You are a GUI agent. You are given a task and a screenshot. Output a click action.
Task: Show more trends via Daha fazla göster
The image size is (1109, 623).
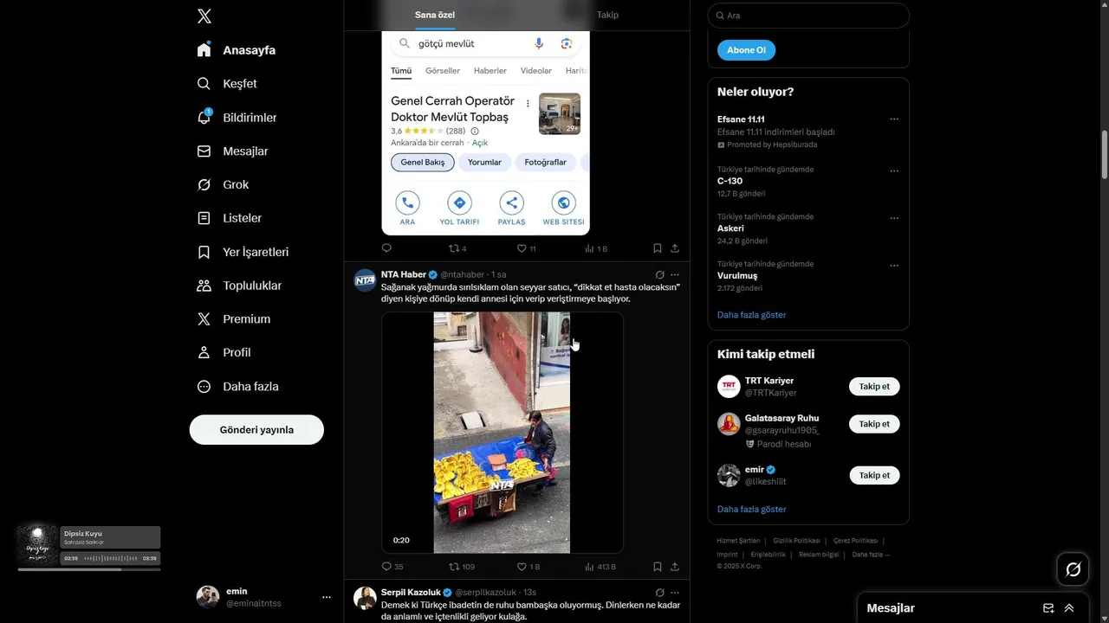click(751, 315)
